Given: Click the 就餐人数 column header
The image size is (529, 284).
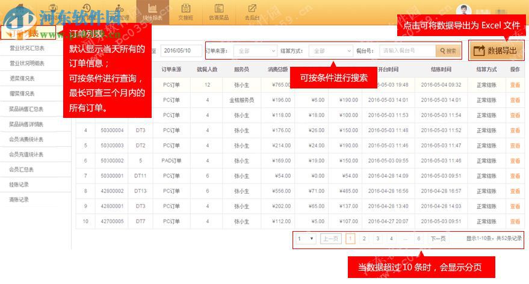Looking at the screenshot, I should (207, 69).
